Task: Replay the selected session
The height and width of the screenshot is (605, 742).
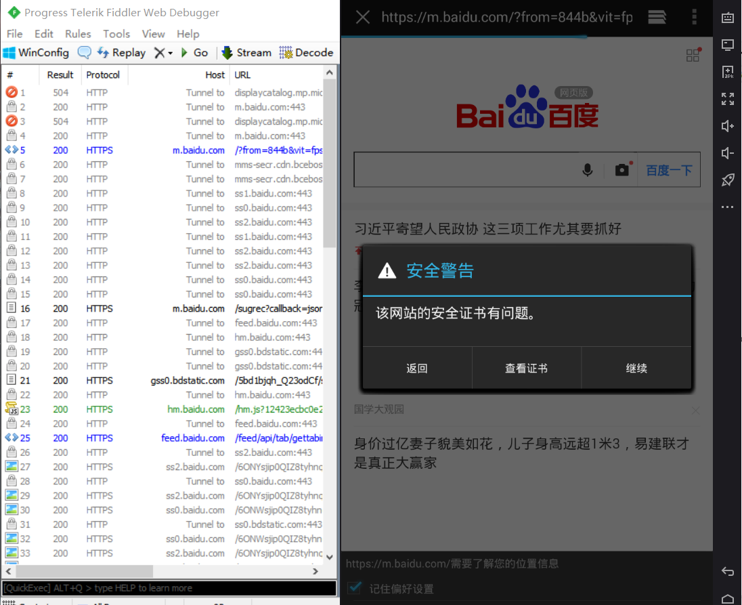Action: coord(121,53)
